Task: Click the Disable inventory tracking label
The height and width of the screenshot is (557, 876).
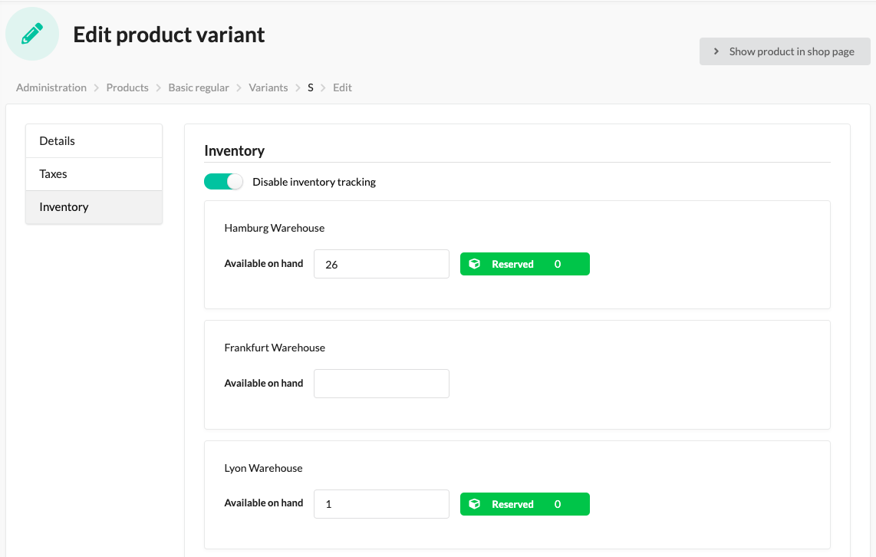Action: (x=314, y=182)
